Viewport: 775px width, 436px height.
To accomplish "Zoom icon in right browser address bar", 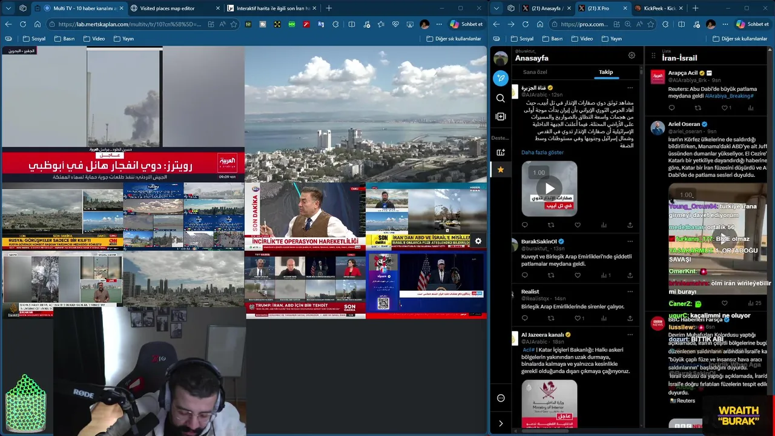I will point(628,24).
